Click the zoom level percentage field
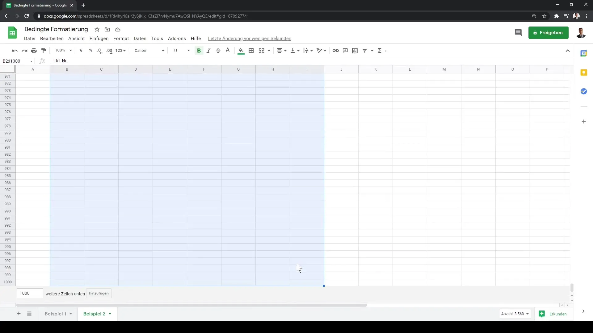This screenshot has width=593, height=333. pyautogui.click(x=60, y=51)
